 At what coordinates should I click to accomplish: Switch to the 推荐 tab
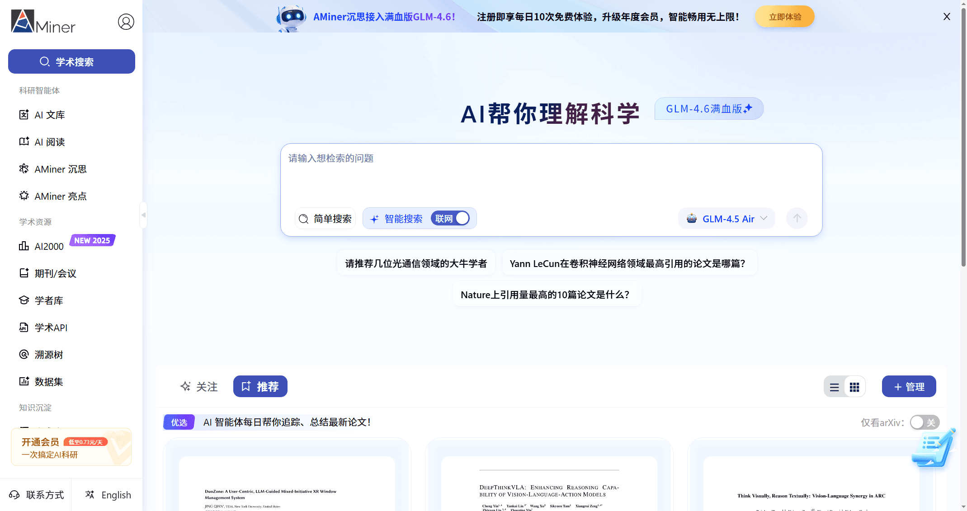[x=260, y=386]
